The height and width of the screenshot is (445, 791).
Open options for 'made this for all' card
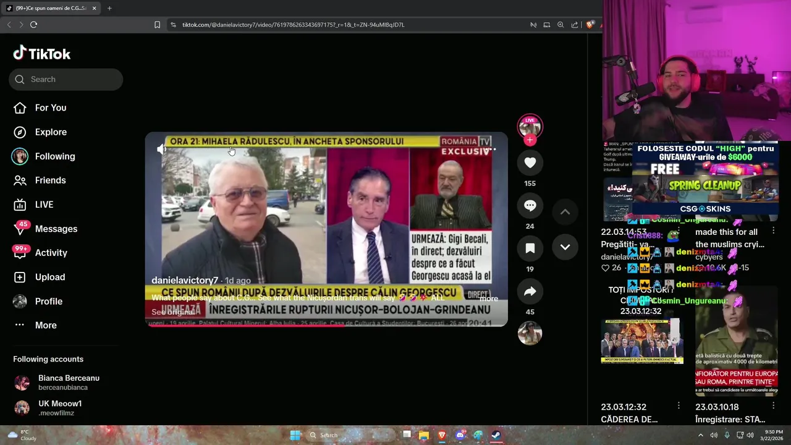tap(773, 232)
